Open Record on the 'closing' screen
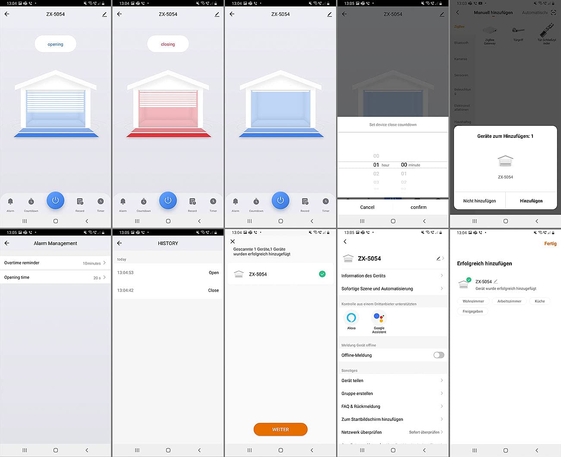Image resolution: width=561 pixels, height=457 pixels. [192, 202]
